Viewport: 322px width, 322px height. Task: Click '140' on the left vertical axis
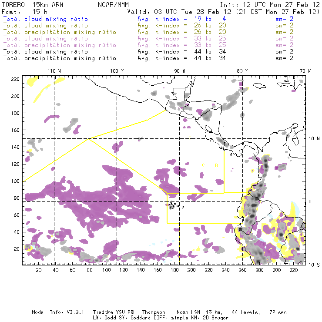[15, 147]
